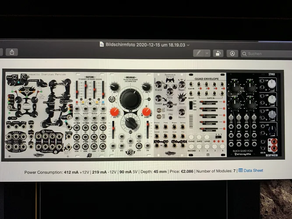Open the highlight pen dropdown arrow
The height and width of the screenshot is (219, 292).
point(207,53)
